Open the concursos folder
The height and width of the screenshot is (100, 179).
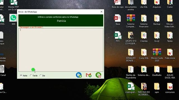click(170, 88)
